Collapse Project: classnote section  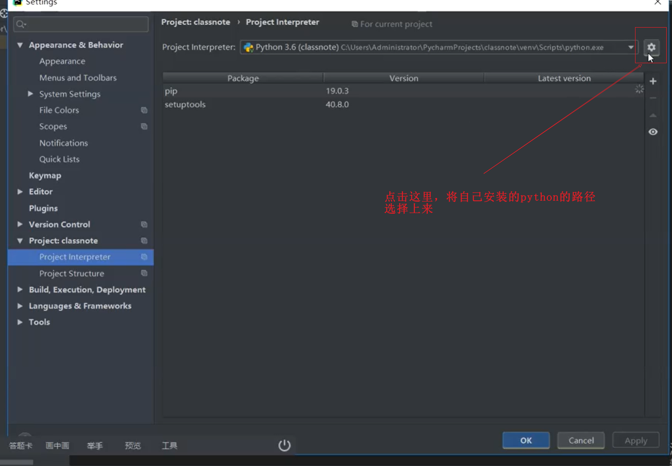[20, 241]
